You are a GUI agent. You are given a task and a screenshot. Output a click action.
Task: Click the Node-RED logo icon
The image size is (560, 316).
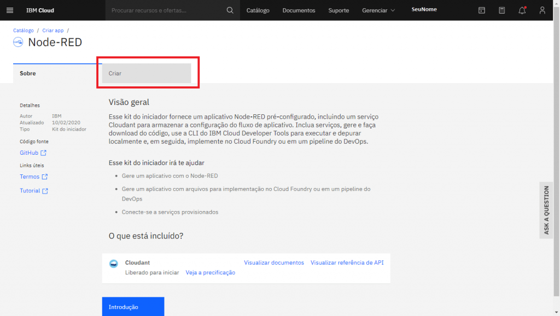pyautogui.click(x=18, y=42)
